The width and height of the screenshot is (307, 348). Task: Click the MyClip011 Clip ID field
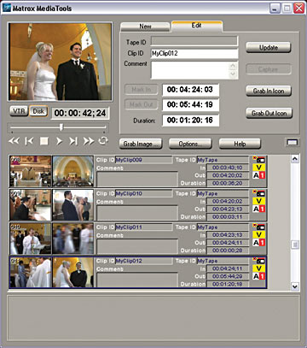click(143, 227)
